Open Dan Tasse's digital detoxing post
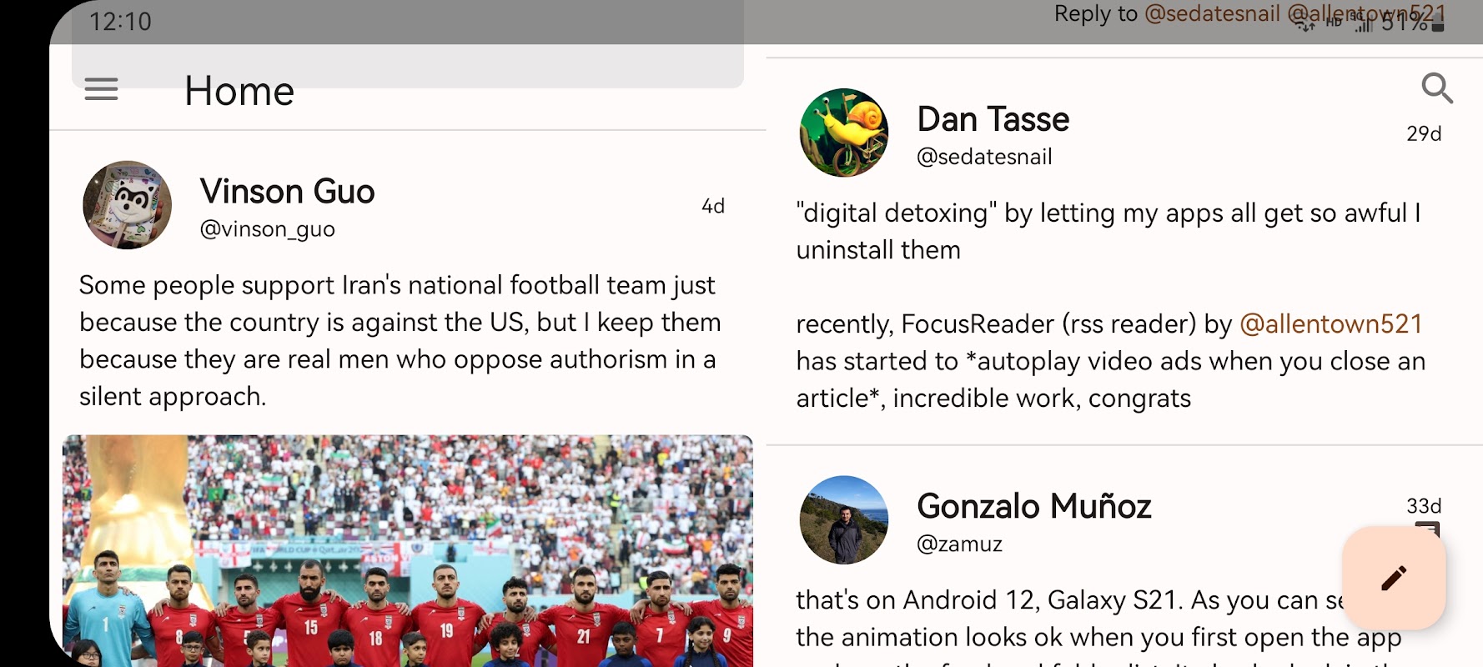 pos(1110,305)
